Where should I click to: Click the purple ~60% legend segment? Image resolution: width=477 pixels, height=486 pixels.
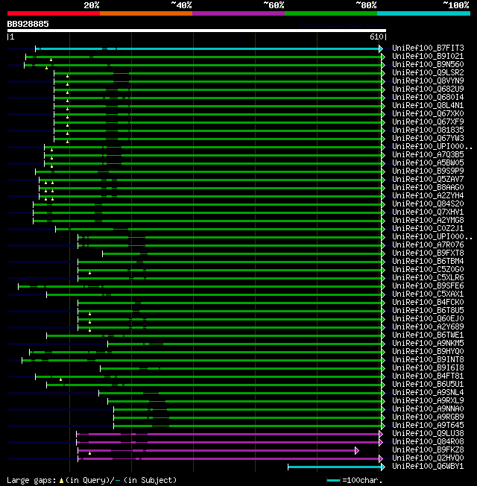[238, 13]
